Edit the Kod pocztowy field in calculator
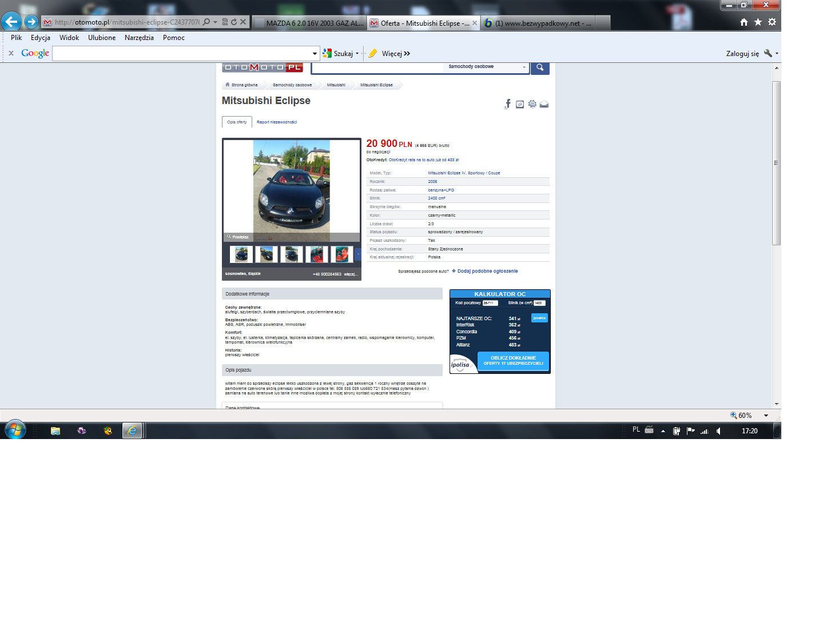 tap(490, 303)
